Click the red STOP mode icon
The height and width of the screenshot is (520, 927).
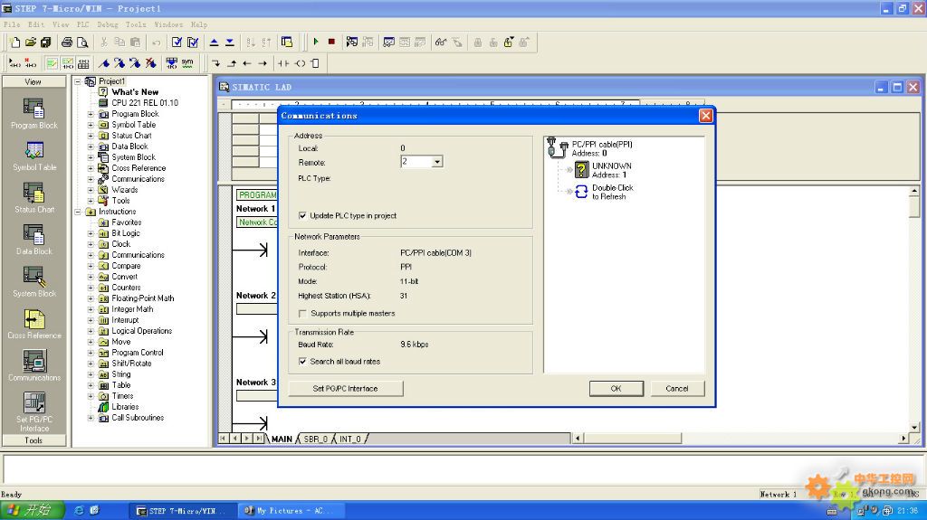click(331, 42)
